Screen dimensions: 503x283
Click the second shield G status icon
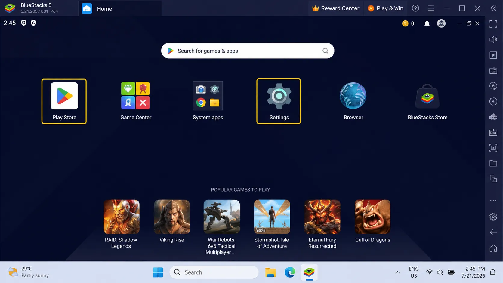pos(33,23)
